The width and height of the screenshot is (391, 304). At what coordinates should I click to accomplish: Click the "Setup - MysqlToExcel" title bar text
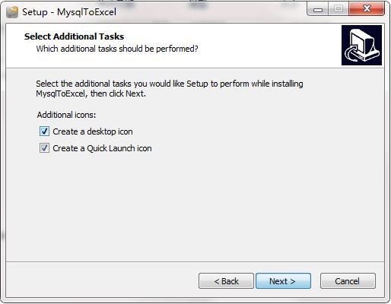point(69,12)
